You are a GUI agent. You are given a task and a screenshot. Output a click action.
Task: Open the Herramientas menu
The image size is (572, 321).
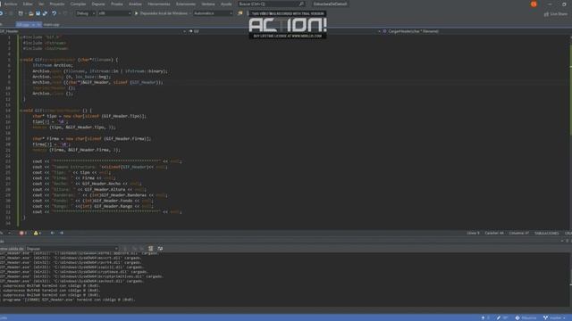coord(159,4)
